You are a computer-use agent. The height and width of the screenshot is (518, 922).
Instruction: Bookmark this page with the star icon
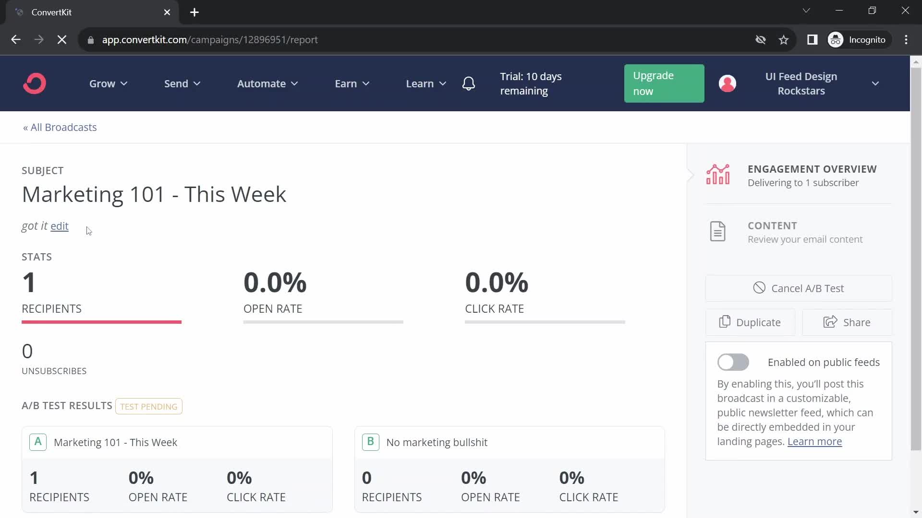pos(784,40)
